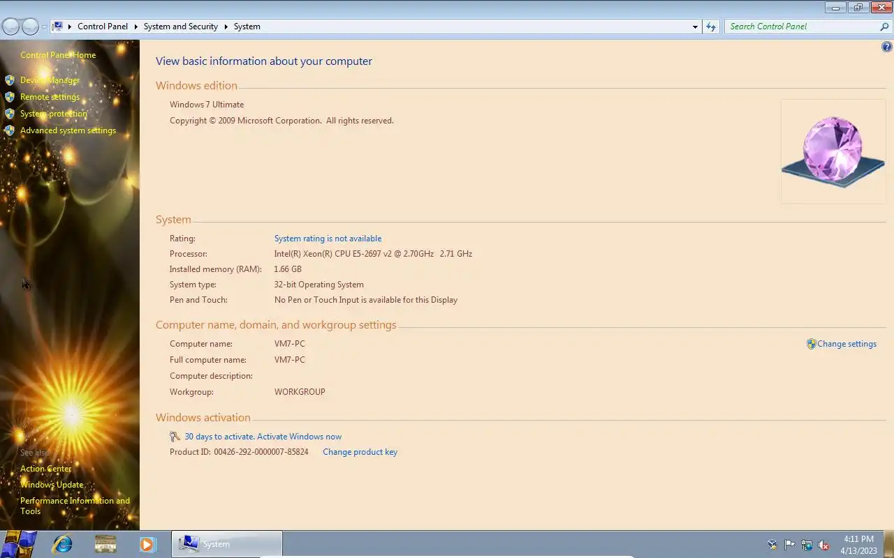Click the shield icon beside Change settings

click(811, 344)
